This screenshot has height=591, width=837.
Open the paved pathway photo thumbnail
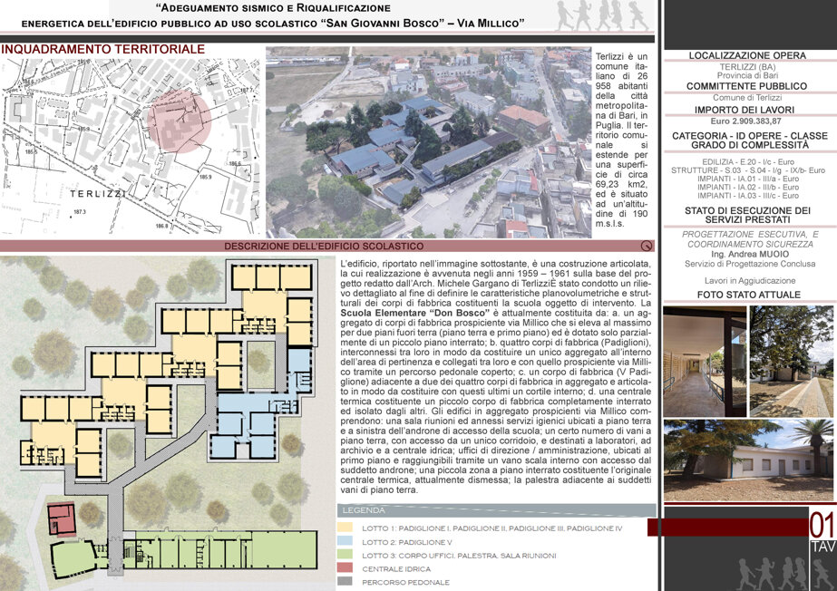(792, 361)
